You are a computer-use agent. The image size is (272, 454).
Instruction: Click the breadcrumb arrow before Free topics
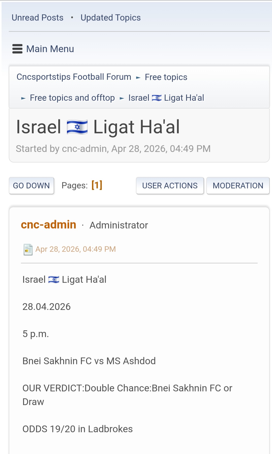(138, 77)
